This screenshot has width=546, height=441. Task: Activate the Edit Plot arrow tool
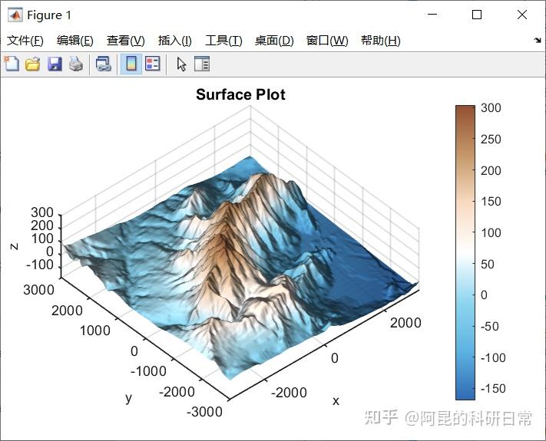[x=181, y=64]
